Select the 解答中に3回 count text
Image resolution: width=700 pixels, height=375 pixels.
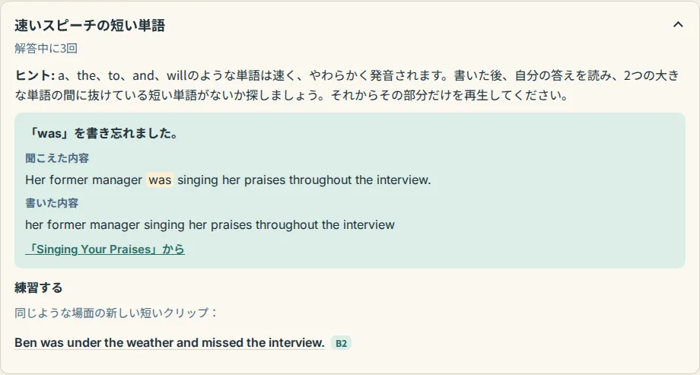(x=46, y=48)
